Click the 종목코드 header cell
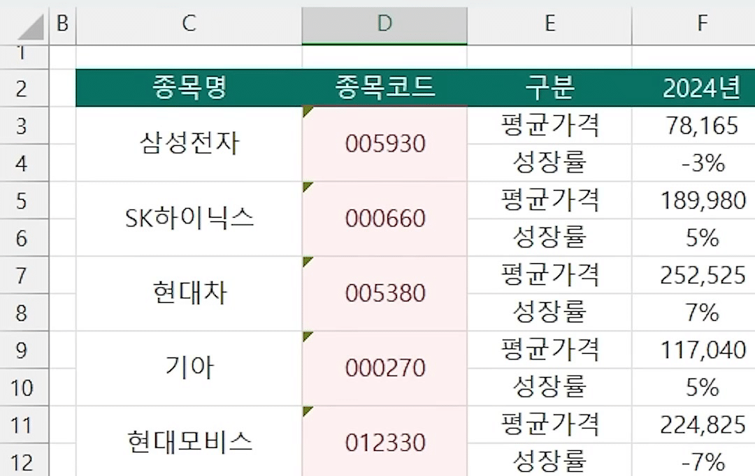The height and width of the screenshot is (476, 755). (384, 88)
